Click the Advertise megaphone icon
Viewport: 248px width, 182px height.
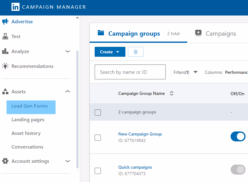[x=5, y=21]
